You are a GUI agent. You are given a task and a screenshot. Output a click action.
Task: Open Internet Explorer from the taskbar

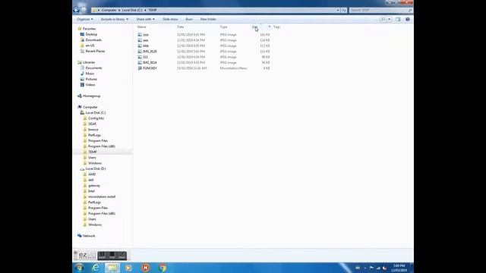click(96, 268)
